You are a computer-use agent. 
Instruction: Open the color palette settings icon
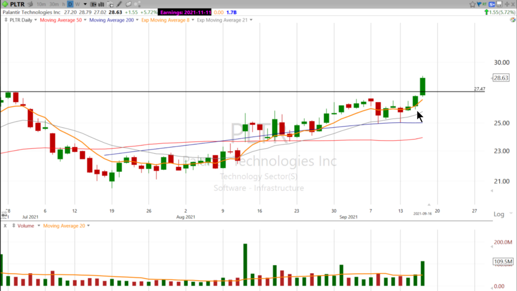[513, 20]
